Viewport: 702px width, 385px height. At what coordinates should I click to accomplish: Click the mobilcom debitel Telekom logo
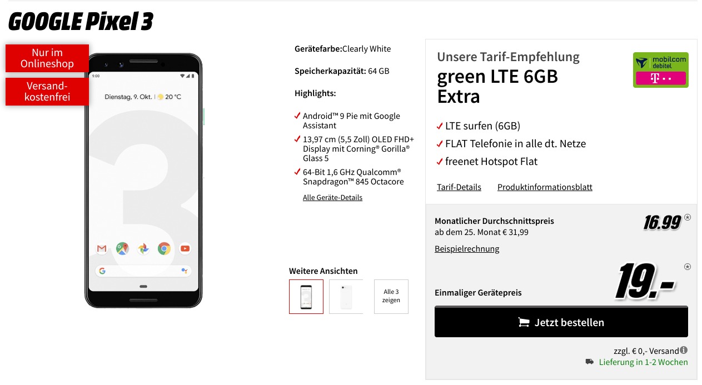click(660, 70)
